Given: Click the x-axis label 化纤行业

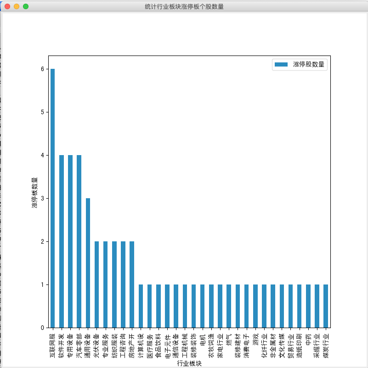Looking at the screenshot, I should click(264, 346).
